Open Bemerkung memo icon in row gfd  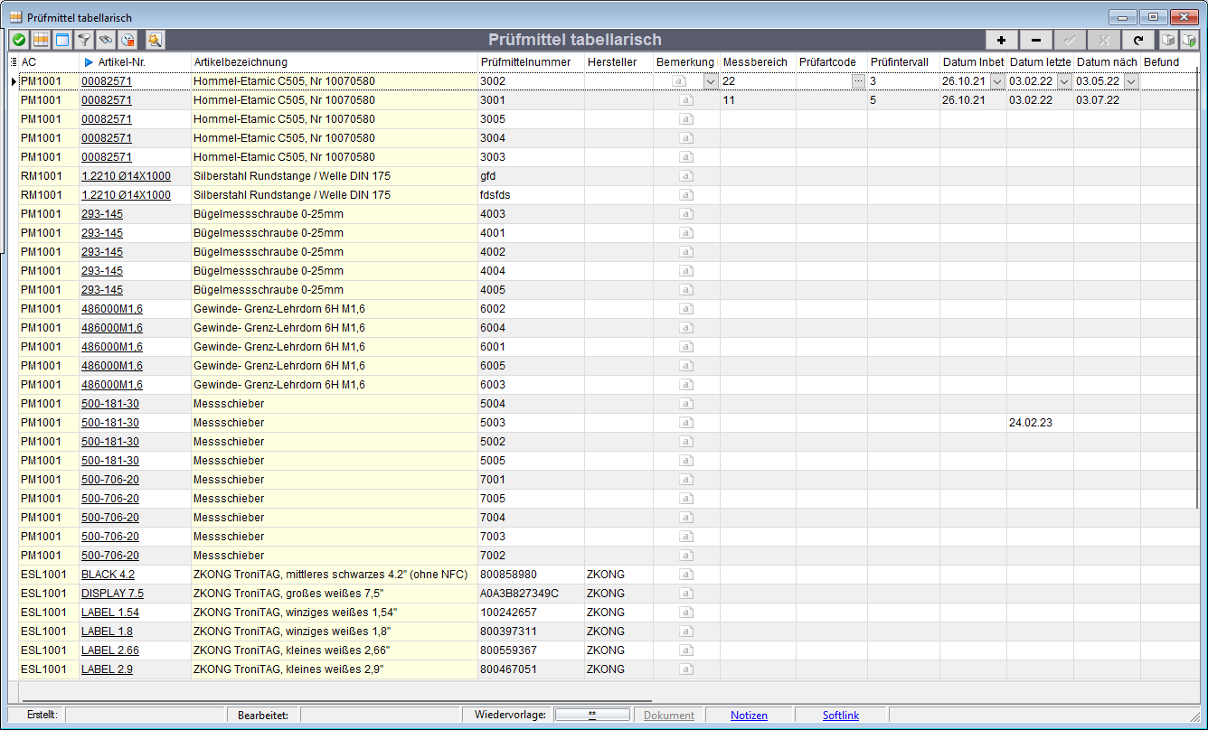(x=686, y=176)
